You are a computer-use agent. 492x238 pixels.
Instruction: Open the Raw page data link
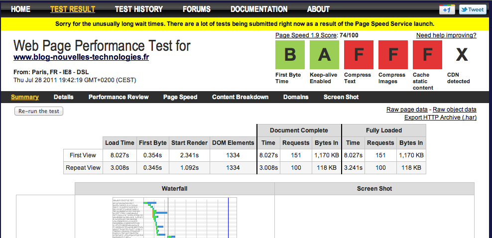point(407,110)
